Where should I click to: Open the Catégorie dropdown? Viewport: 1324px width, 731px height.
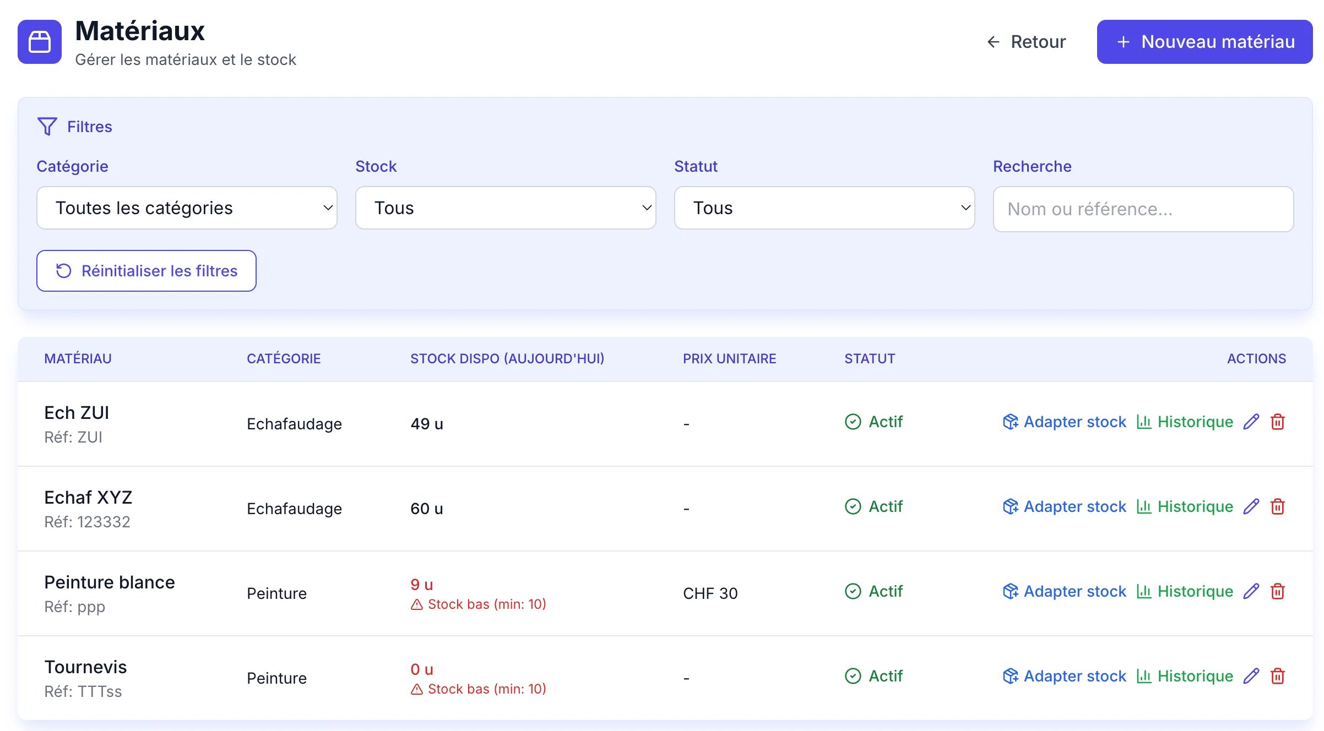click(186, 208)
